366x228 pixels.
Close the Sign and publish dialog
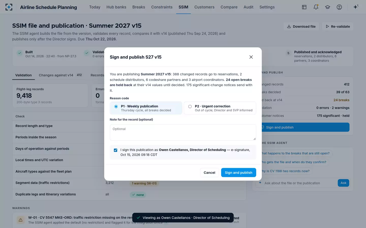tap(251, 57)
